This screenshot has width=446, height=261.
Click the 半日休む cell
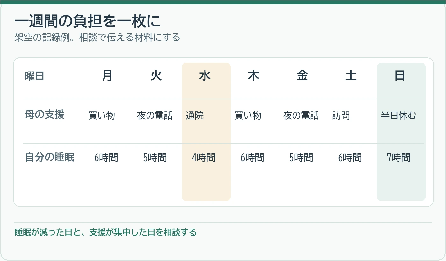click(x=399, y=116)
